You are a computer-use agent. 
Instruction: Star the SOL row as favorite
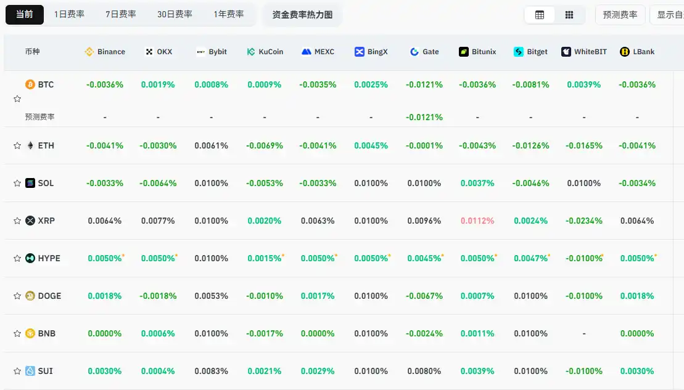[x=17, y=184]
